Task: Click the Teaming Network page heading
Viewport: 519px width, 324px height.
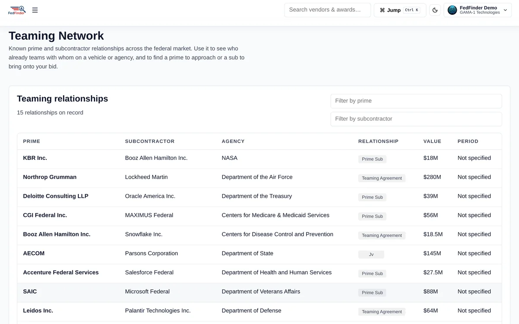Action: coord(56,36)
